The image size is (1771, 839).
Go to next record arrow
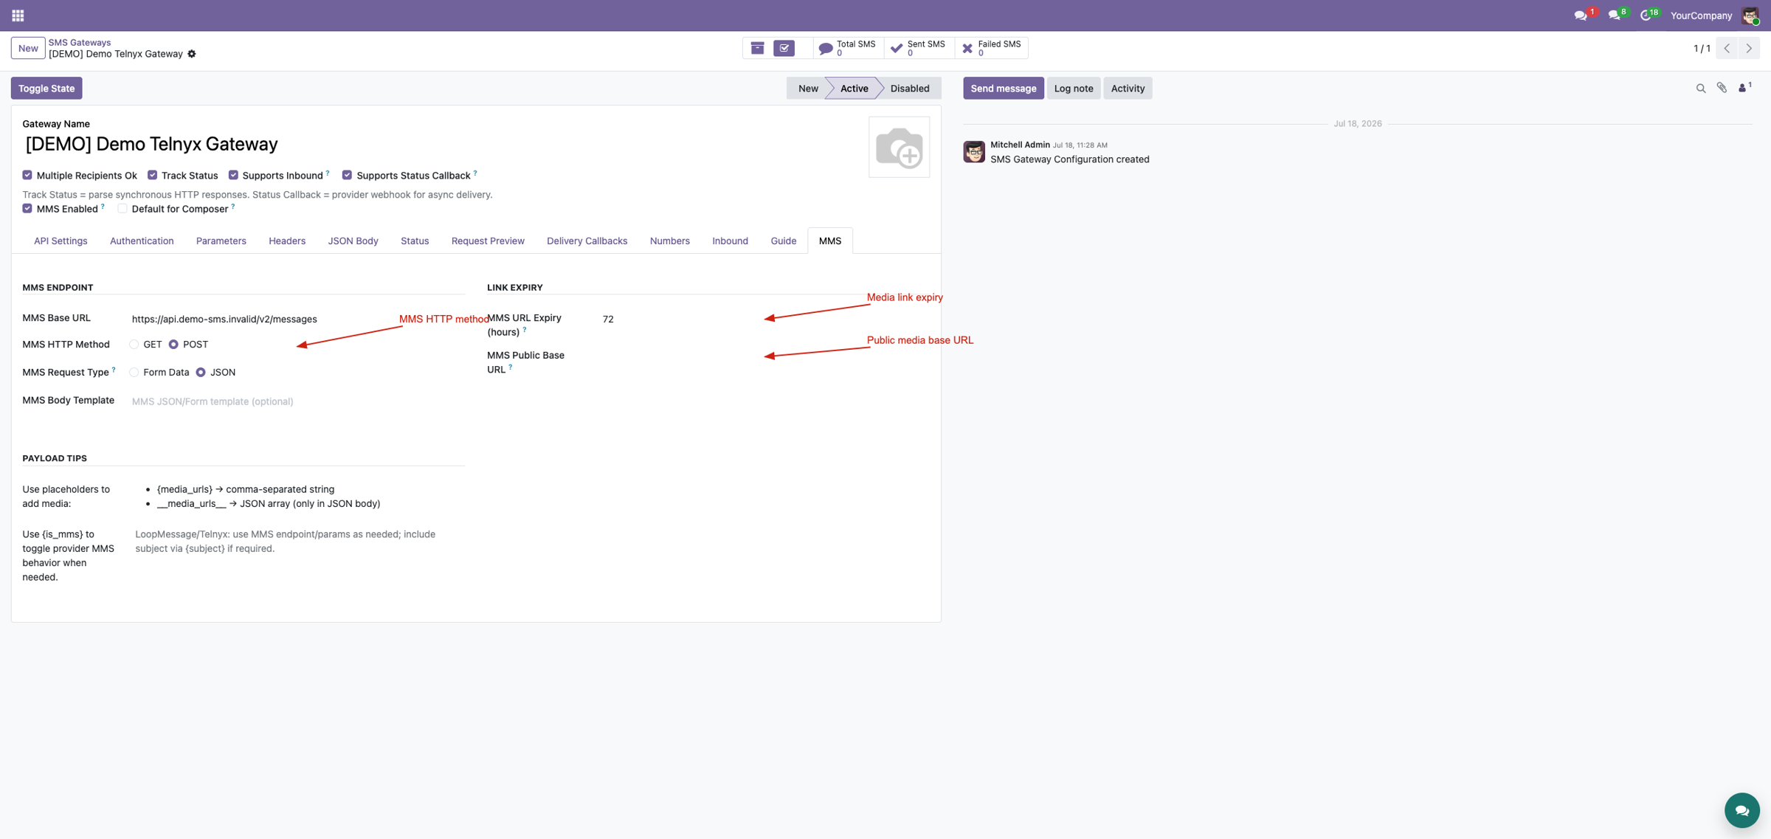1749,49
